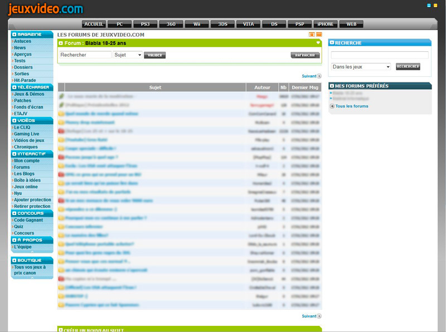Screen dimensions: 446x332
Task: Open the 360 tab
Action: (x=171, y=24)
